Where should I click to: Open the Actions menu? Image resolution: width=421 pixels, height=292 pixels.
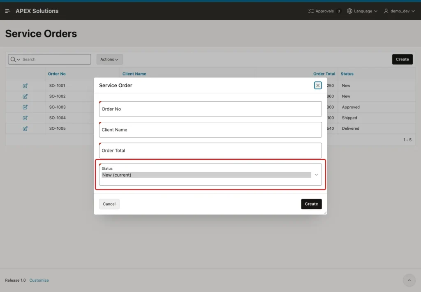(x=109, y=59)
